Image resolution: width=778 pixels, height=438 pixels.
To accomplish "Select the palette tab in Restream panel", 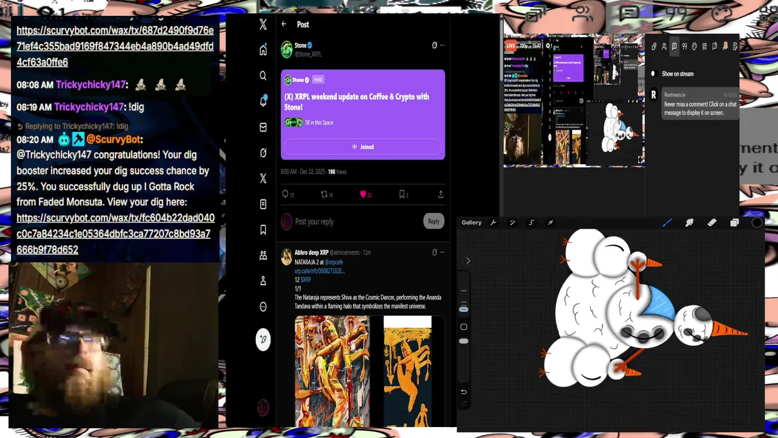I will tap(694, 46).
